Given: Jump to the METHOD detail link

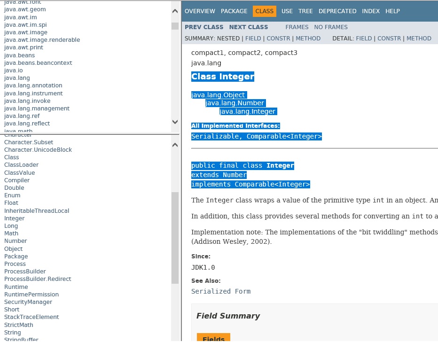Looking at the screenshot, I should tap(419, 38).
